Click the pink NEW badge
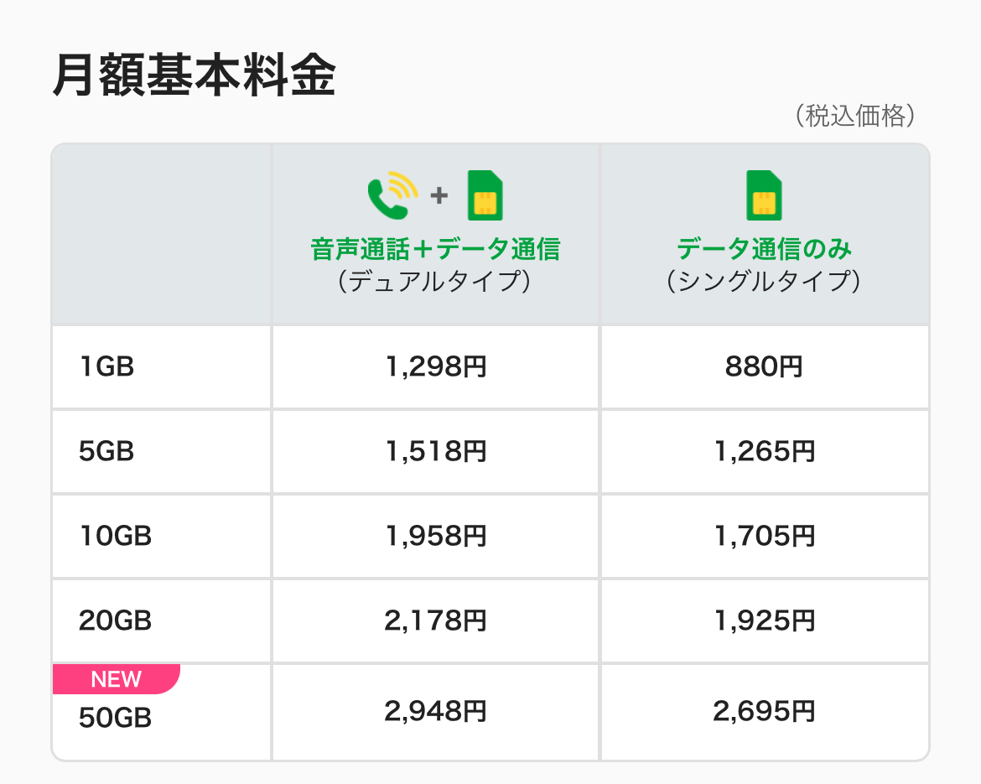Image resolution: width=981 pixels, height=784 pixels. click(x=117, y=679)
